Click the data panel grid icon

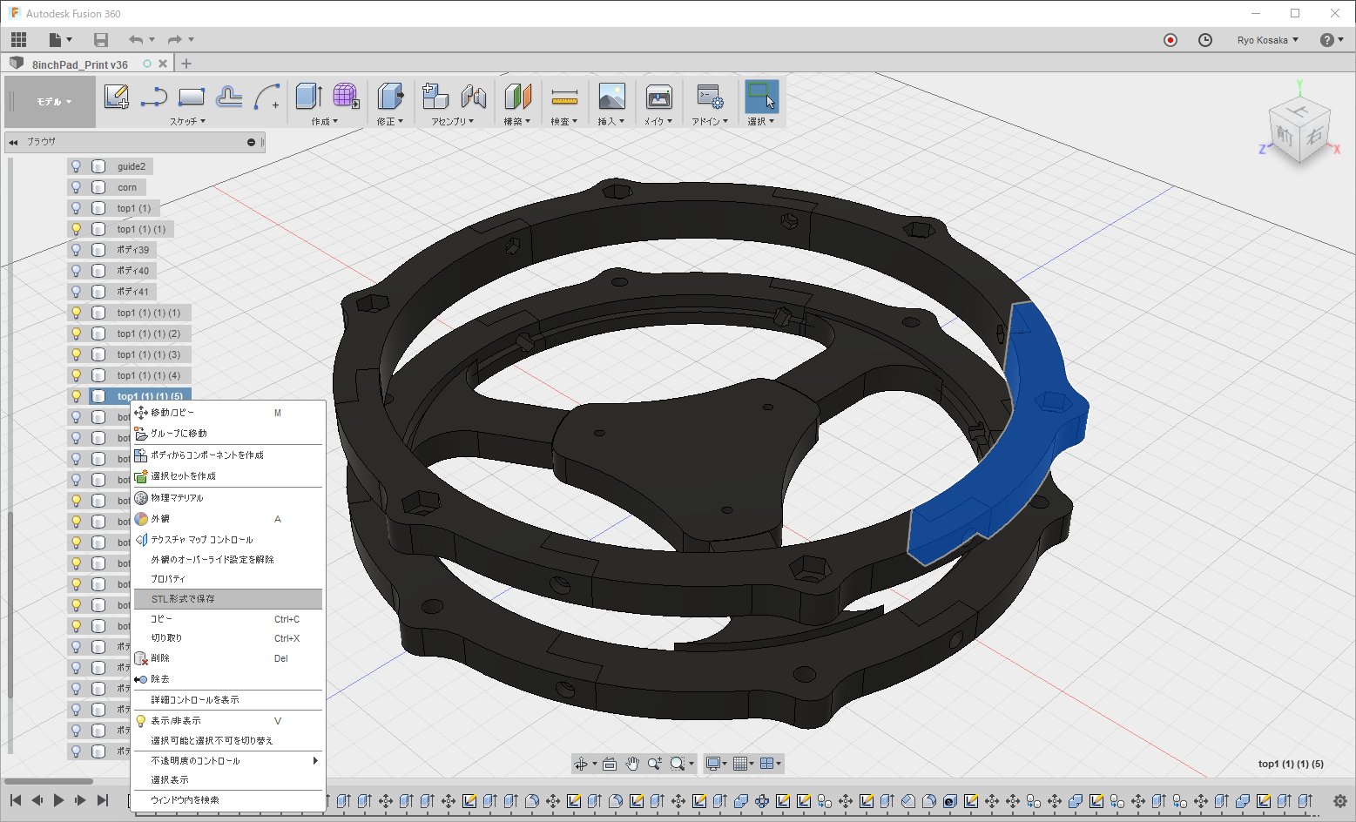(19, 40)
